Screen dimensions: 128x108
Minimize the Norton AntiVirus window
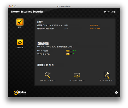click(13, 6)
